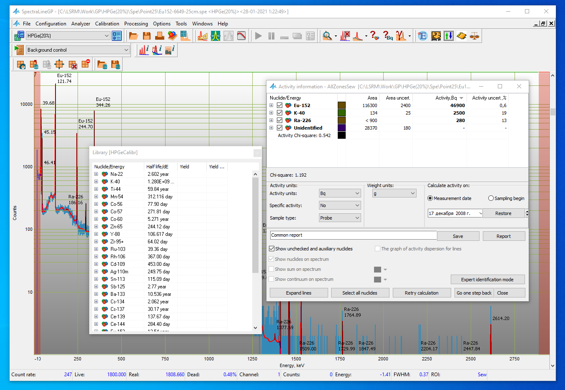
Task: Click the green-blue up/down arrows icon
Action: [x=449, y=36]
